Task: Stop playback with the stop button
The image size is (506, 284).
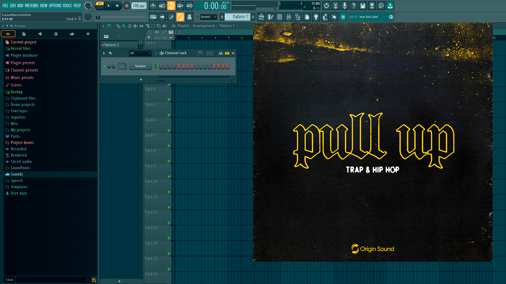Action: (117, 6)
